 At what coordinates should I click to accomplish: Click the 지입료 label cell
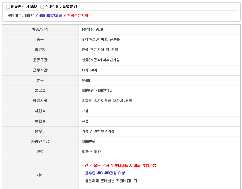(40, 111)
